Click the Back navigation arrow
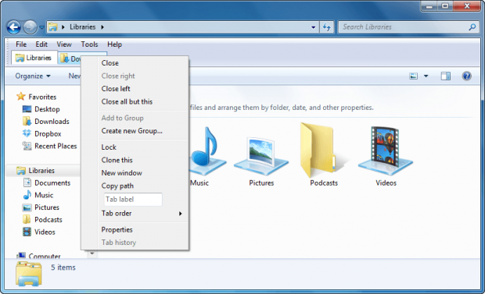485x294 pixels. click(14, 27)
